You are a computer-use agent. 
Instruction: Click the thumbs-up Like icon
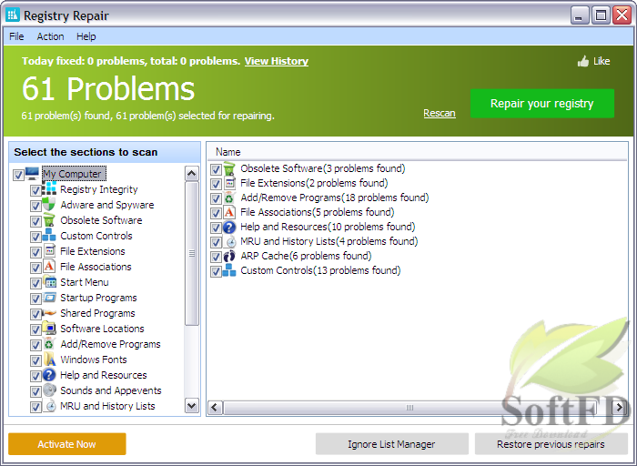(583, 61)
